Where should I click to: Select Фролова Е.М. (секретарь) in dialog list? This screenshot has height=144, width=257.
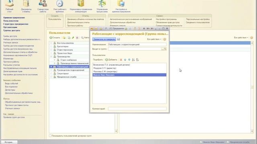point(129,72)
